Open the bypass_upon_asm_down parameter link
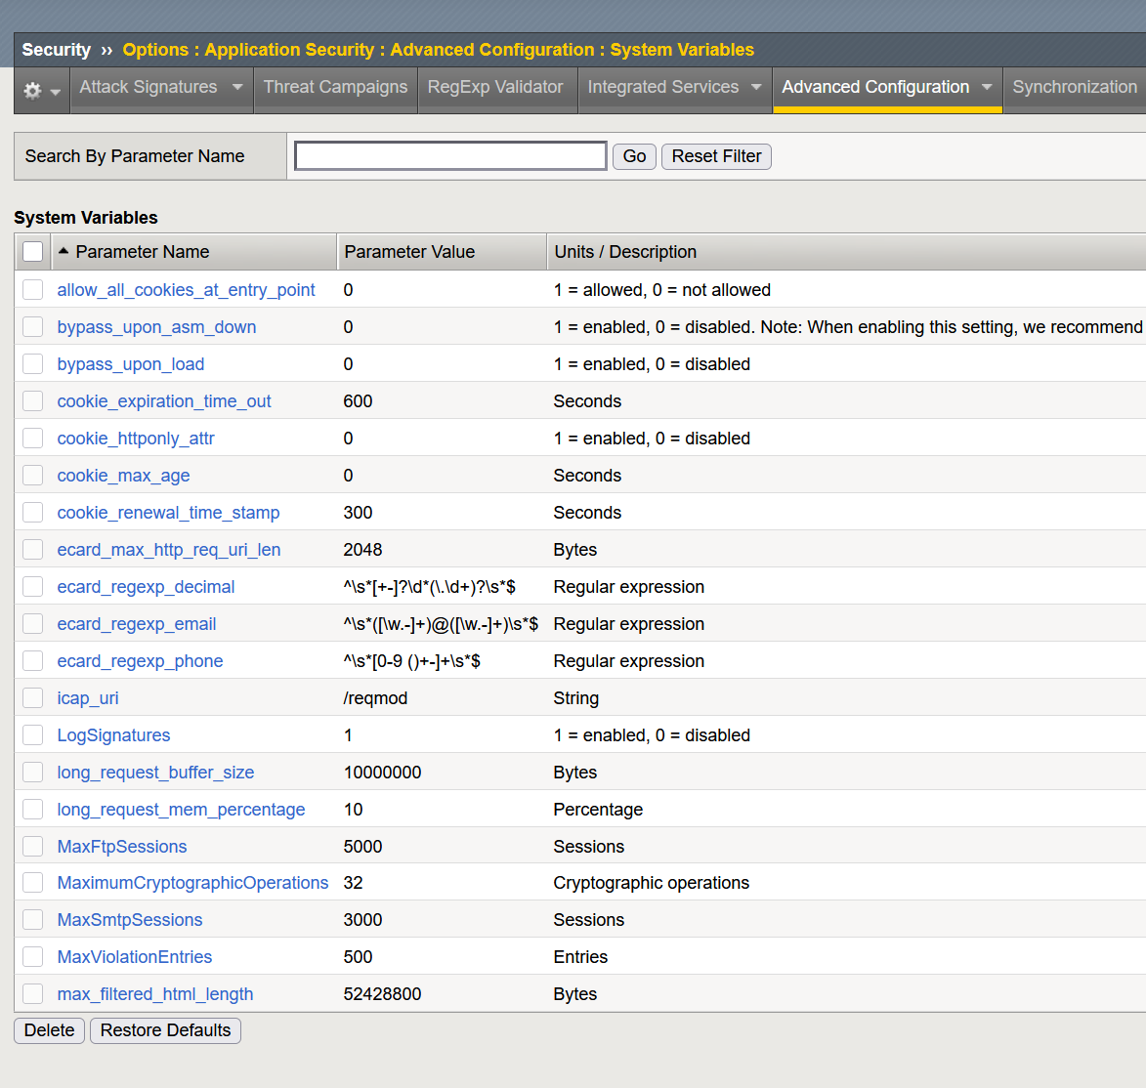1146x1088 pixels. (x=156, y=327)
